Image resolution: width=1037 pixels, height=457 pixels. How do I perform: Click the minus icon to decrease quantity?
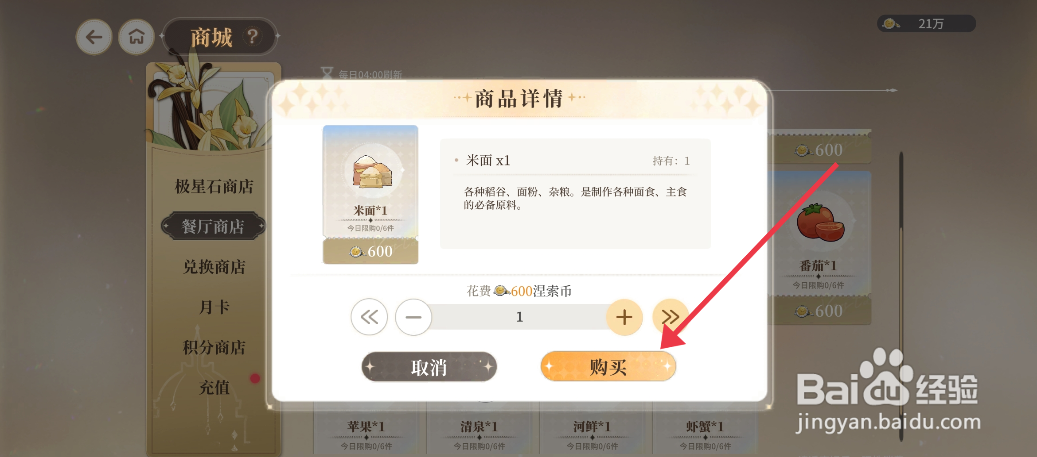point(413,317)
